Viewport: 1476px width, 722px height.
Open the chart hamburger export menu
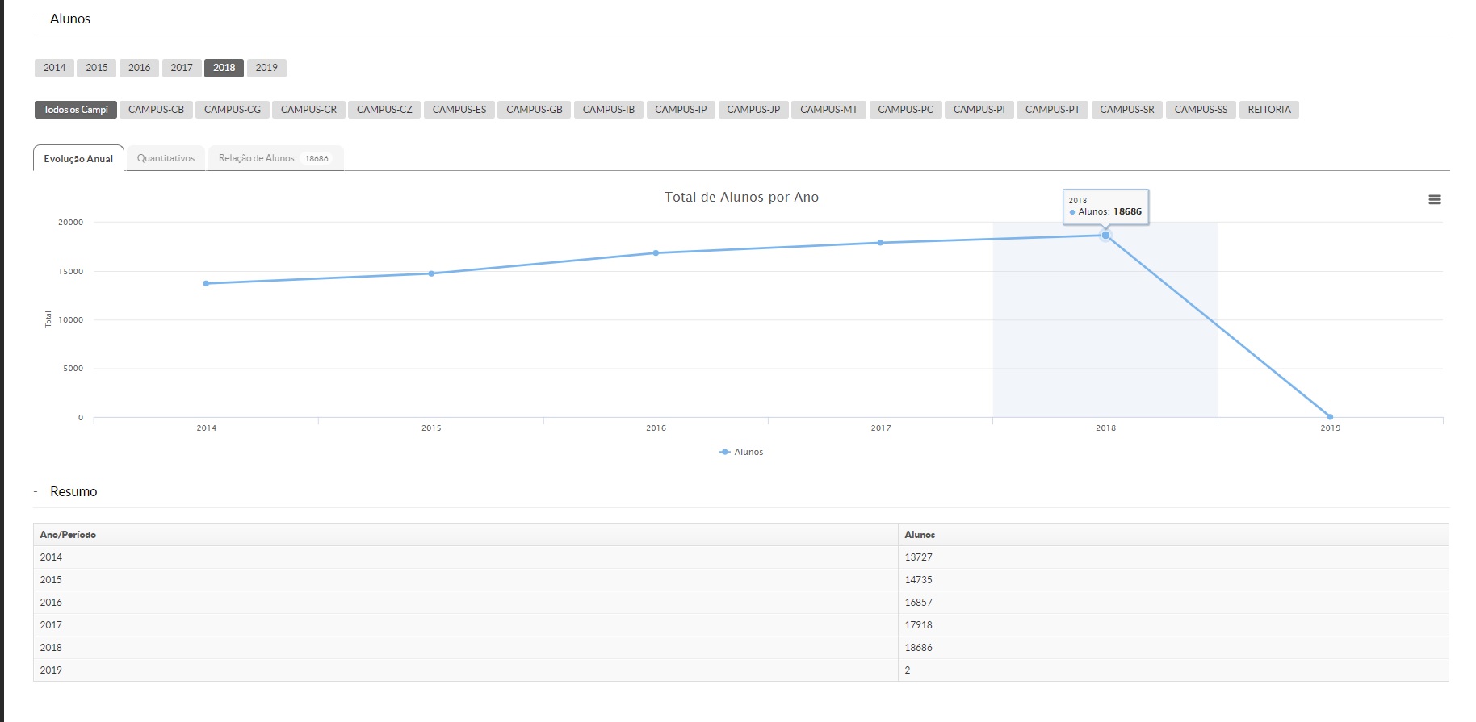[1434, 199]
